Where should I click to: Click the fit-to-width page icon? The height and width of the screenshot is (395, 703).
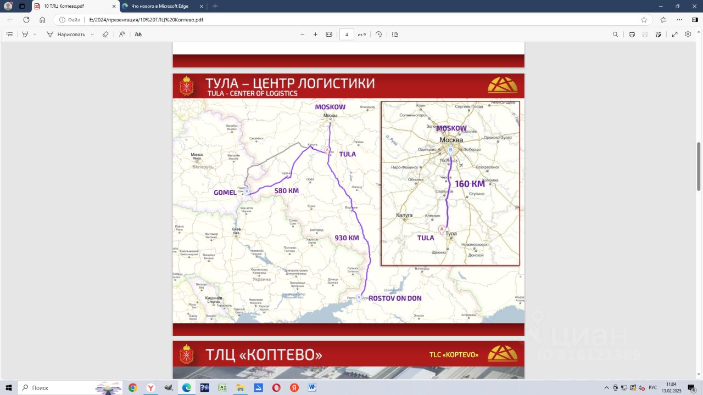pos(329,34)
